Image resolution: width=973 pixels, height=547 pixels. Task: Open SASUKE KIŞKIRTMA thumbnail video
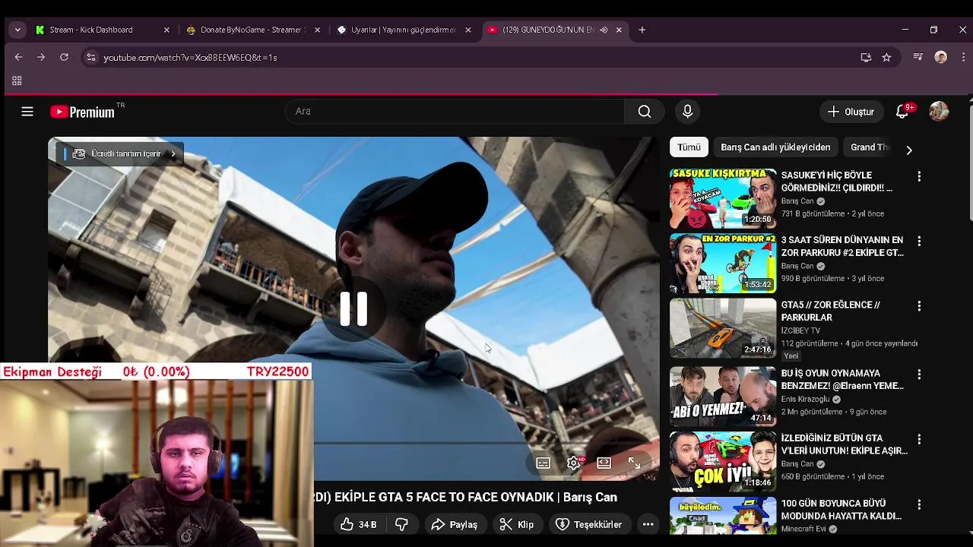click(x=723, y=198)
